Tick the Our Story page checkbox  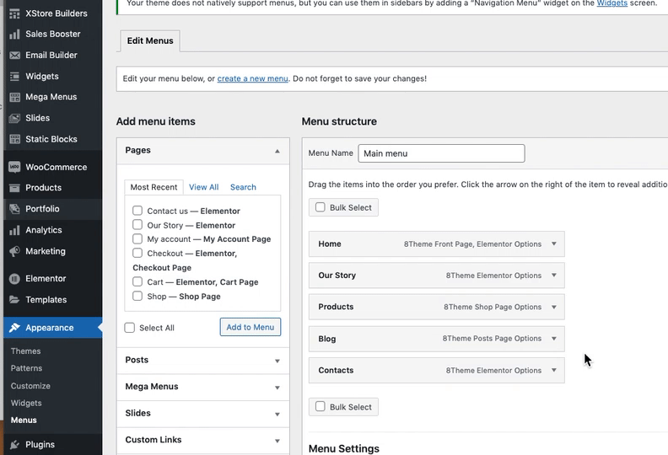pos(137,225)
